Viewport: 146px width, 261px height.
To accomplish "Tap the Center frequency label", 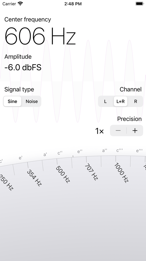I will [28, 20].
